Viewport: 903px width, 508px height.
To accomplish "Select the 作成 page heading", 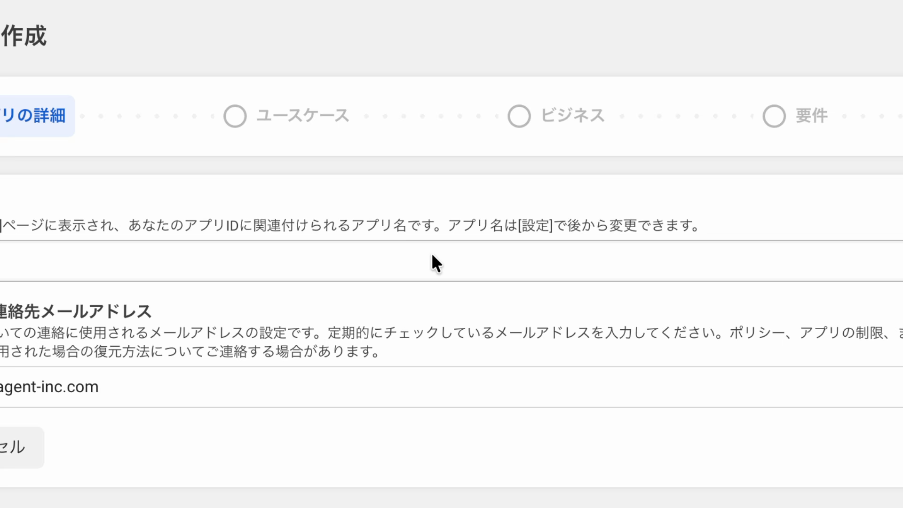I will coord(24,36).
